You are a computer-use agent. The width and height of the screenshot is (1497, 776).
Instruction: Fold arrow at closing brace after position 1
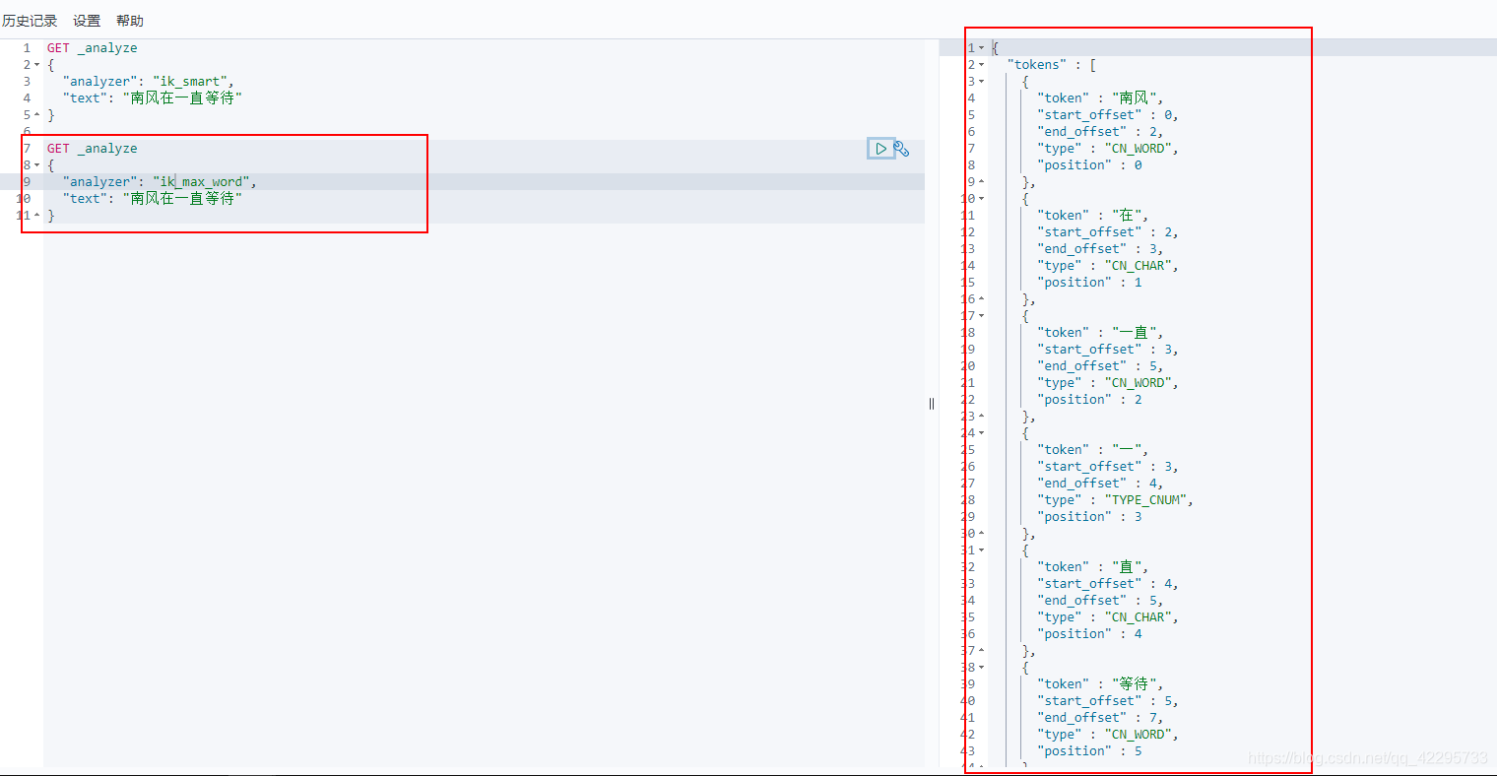(x=981, y=299)
